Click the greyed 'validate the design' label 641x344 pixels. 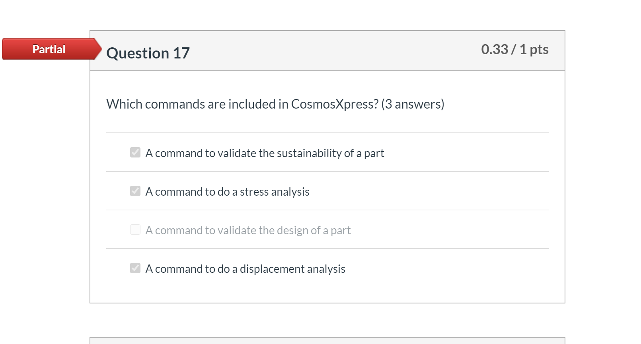click(x=248, y=230)
